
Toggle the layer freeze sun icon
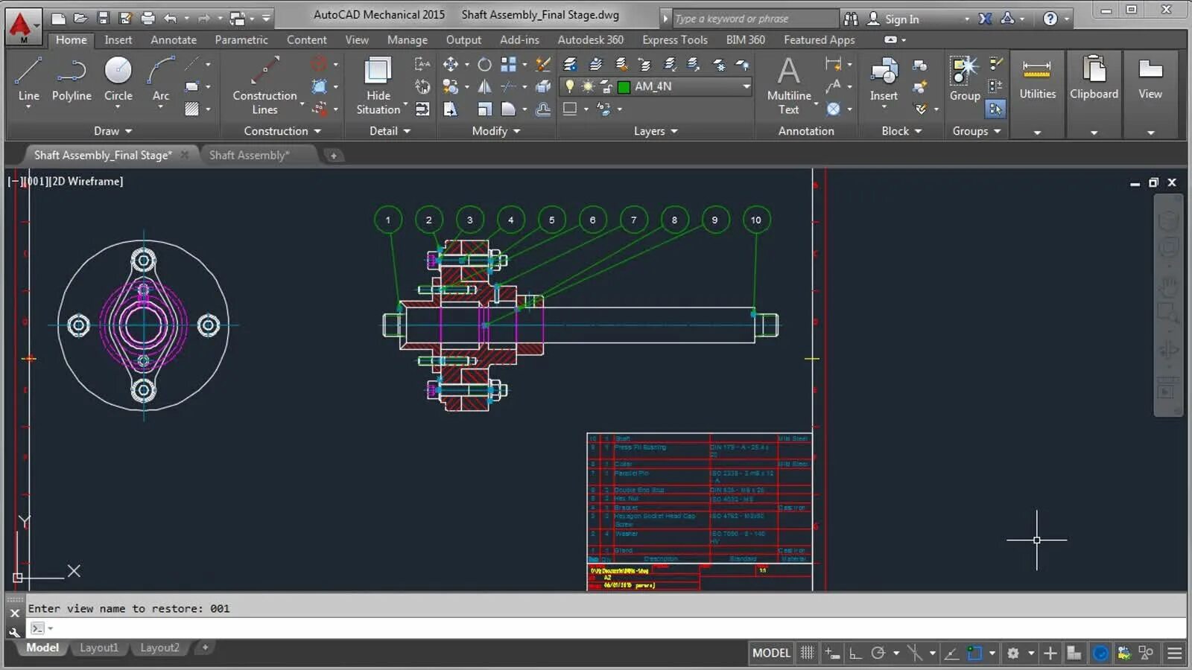pyautogui.click(x=587, y=86)
